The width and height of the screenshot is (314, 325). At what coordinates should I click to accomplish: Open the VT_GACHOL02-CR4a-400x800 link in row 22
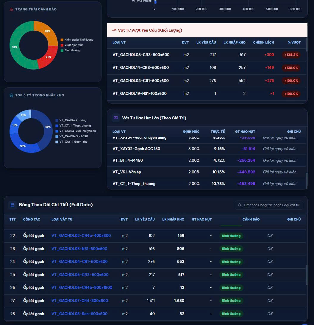coord(81,236)
